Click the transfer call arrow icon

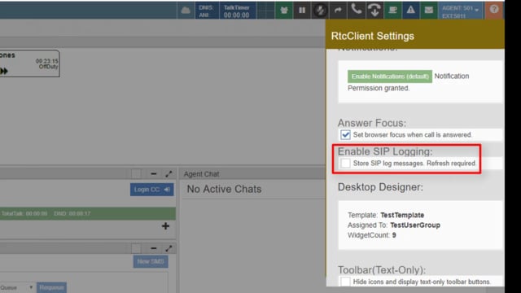[338, 11]
